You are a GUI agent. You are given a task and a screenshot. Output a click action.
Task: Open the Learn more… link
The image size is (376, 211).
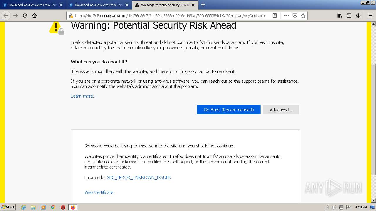83,96
